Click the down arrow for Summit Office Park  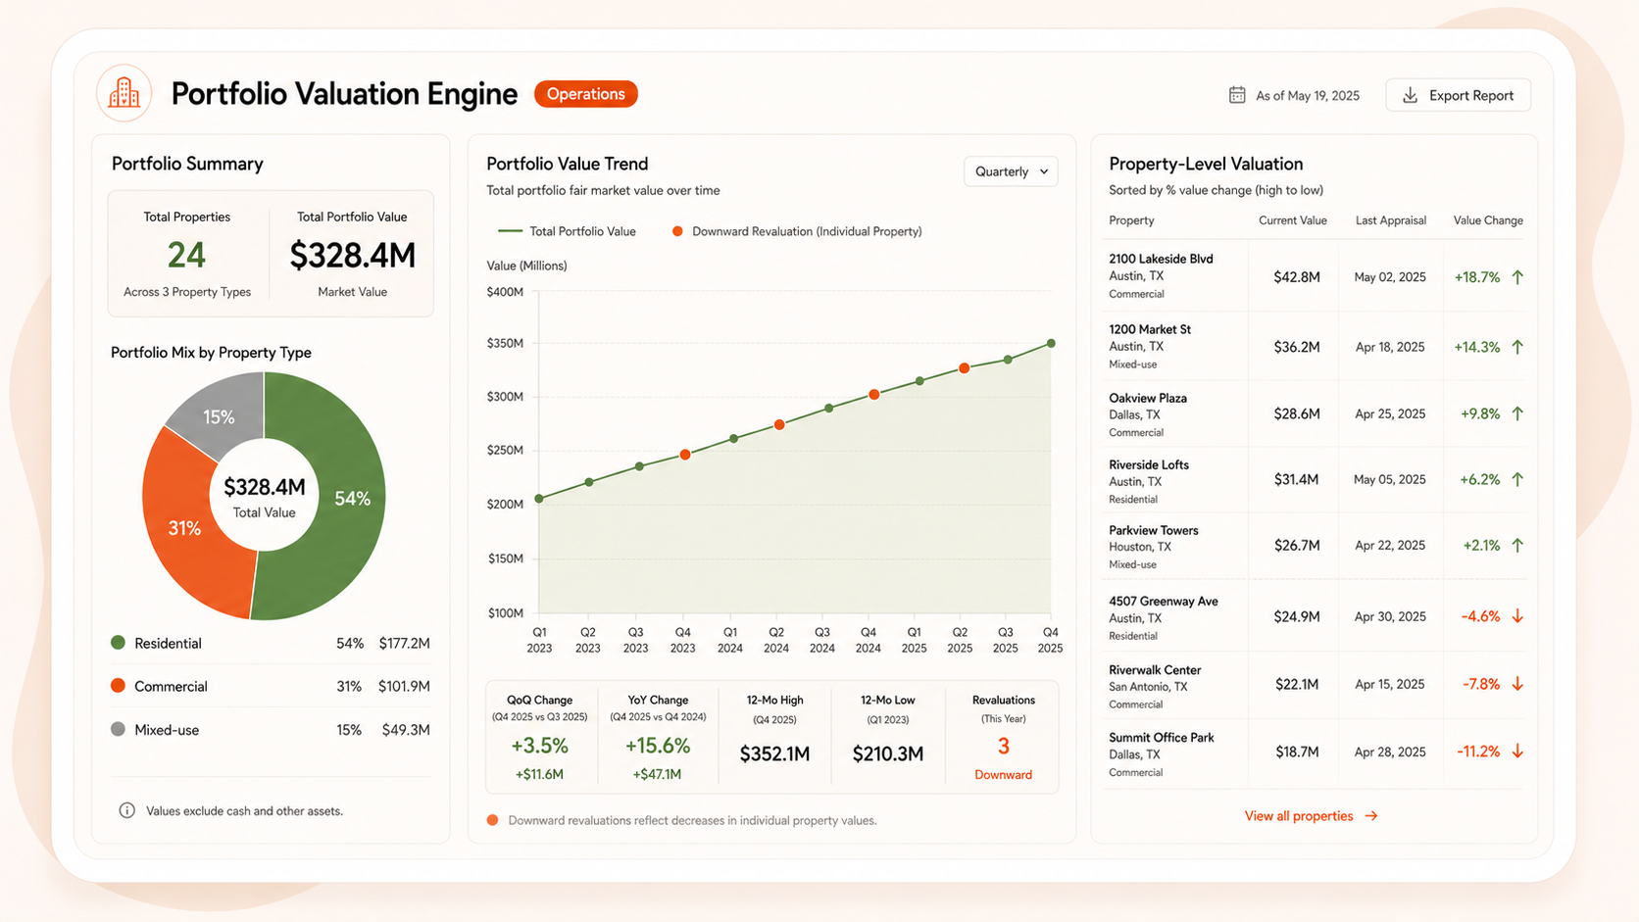[x=1517, y=752]
